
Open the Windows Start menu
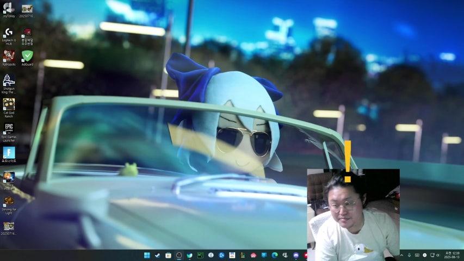147,255
